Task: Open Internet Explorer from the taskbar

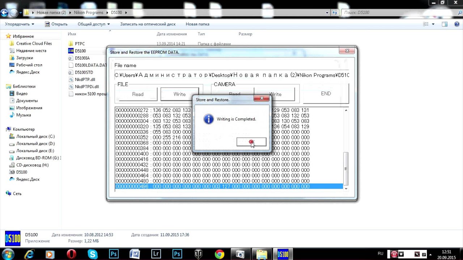Action: [29, 254]
